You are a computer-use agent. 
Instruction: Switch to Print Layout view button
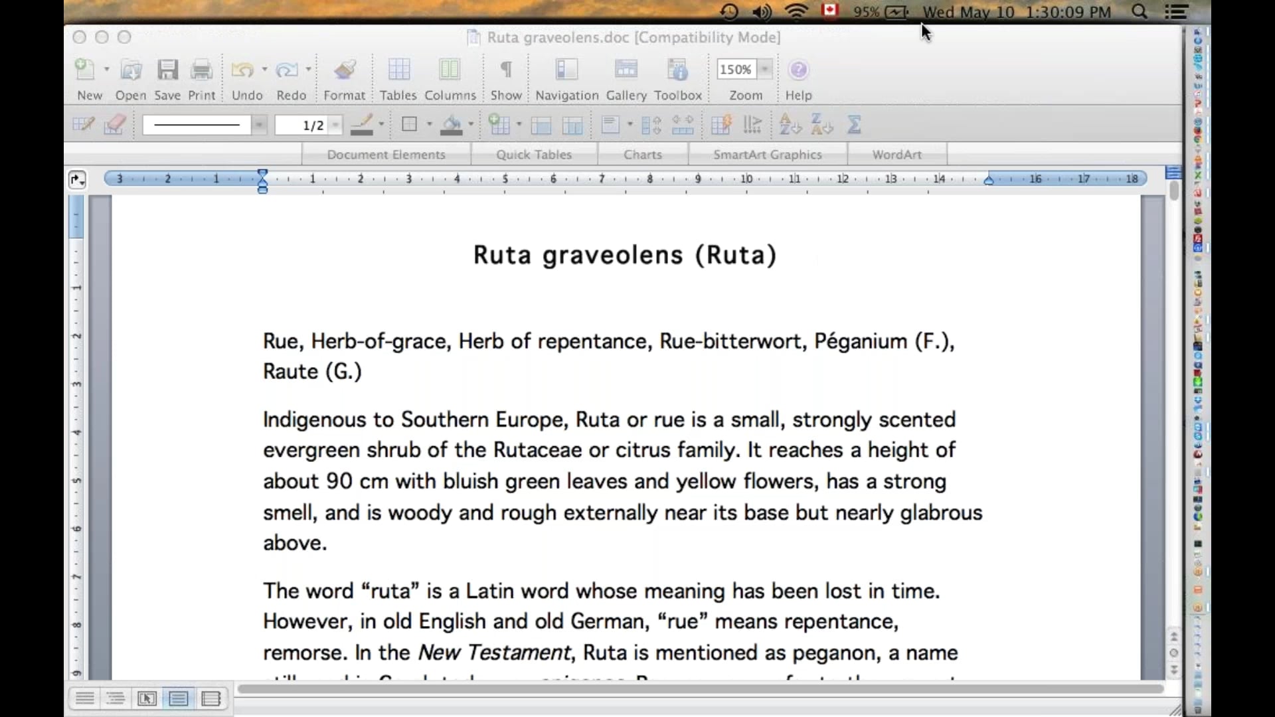(x=179, y=698)
